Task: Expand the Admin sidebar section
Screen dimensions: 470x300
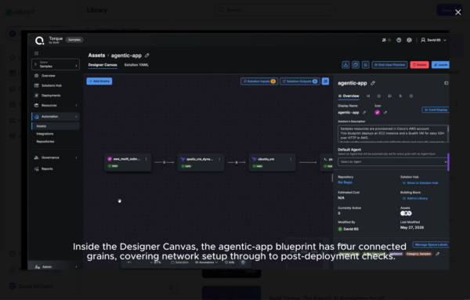Action: [56, 267]
